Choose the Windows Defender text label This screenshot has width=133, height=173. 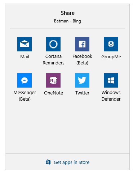[x=111, y=96]
